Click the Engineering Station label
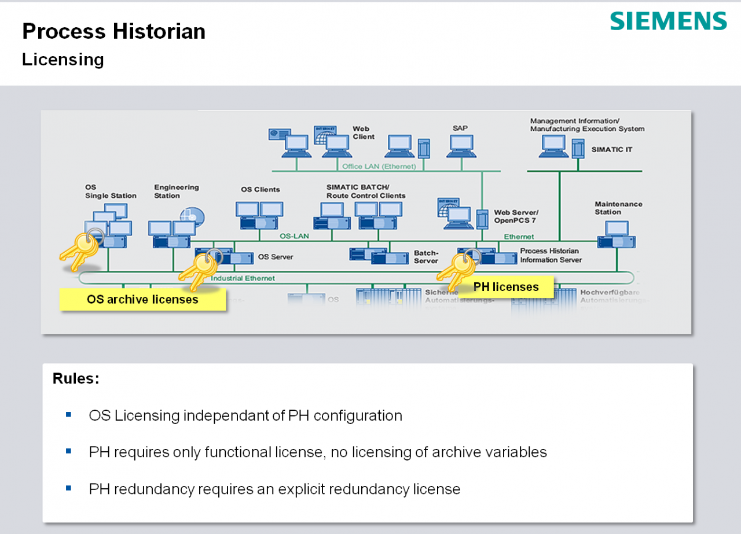 coord(176,191)
